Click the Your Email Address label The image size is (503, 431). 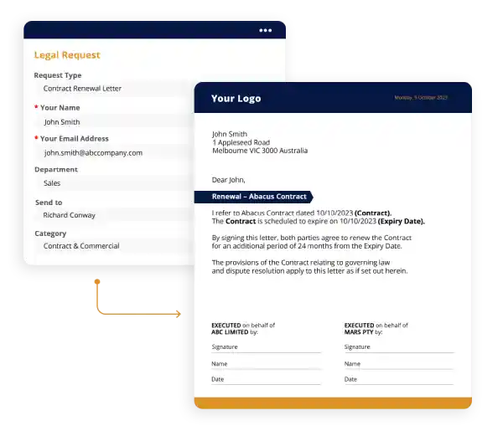coord(75,139)
